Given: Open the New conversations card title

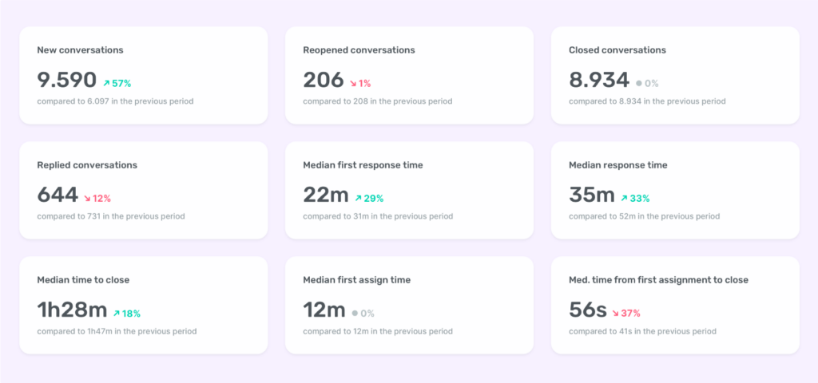Looking at the screenshot, I should 81,50.
